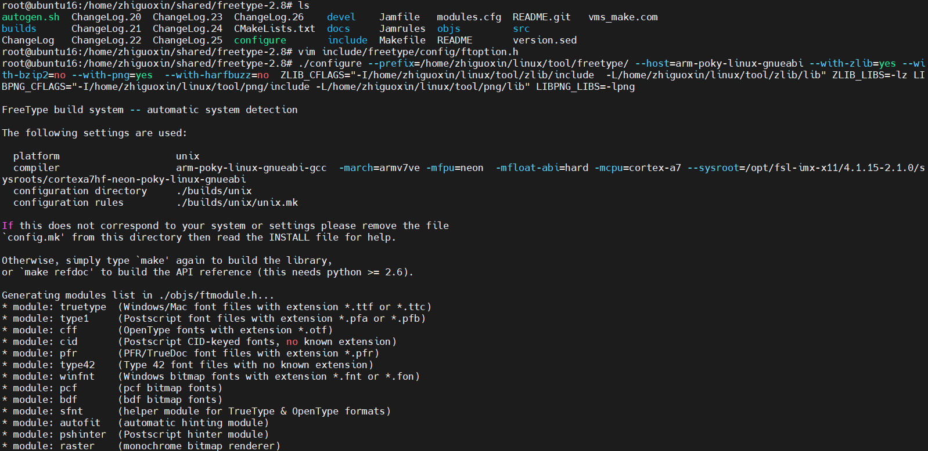
Task: Click the --with-harfbuzz=no configure option
Action: click(x=217, y=75)
